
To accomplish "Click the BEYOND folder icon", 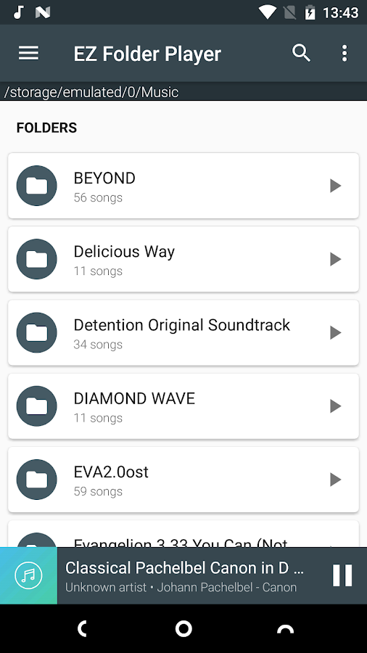I will point(36,186).
